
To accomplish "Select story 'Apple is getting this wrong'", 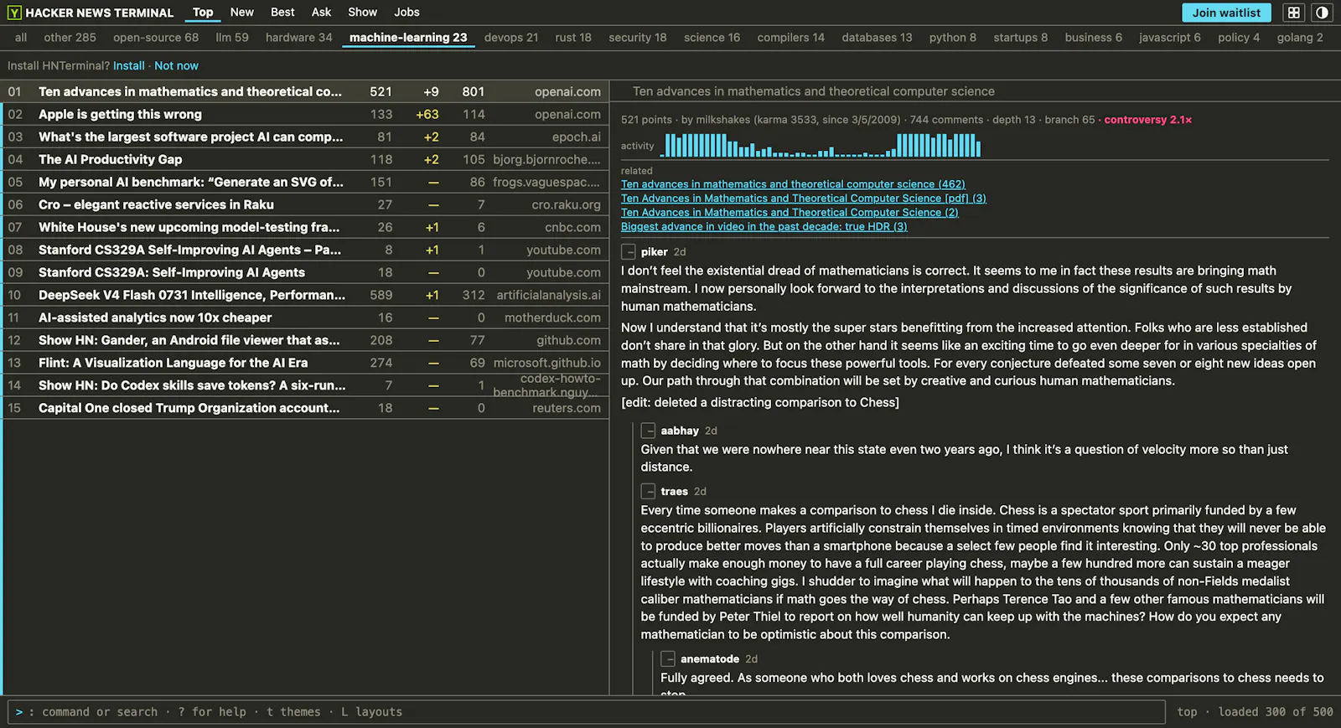I will coord(305,114).
